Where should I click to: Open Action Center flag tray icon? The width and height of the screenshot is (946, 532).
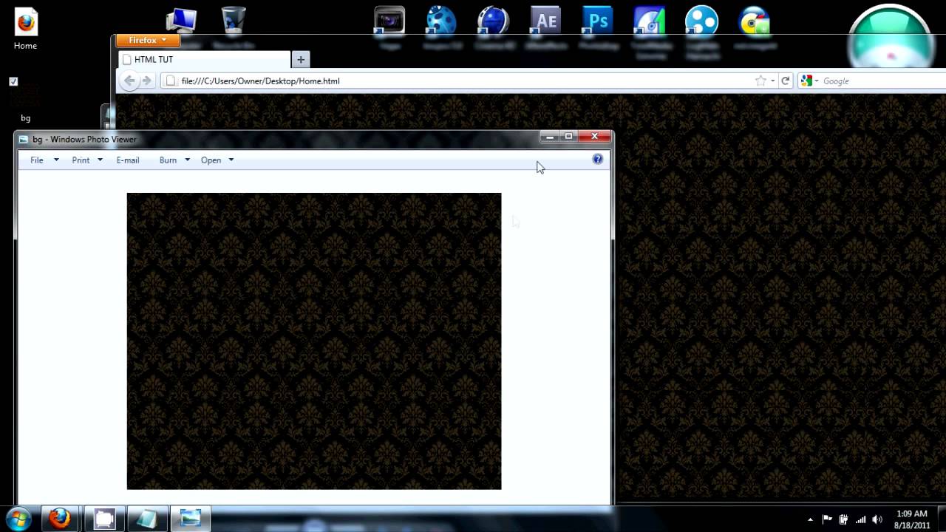point(827,519)
